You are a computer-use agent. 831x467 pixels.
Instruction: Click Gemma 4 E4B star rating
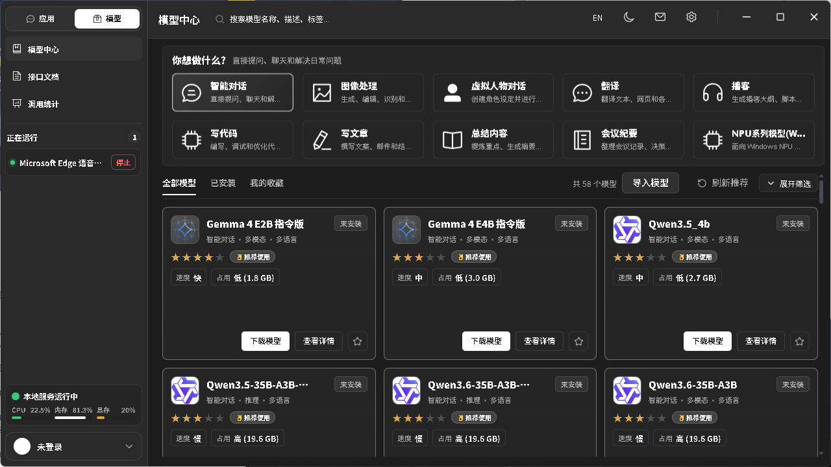point(419,257)
